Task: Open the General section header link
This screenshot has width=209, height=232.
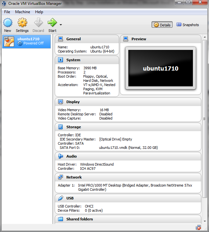Action: tap(74, 39)
